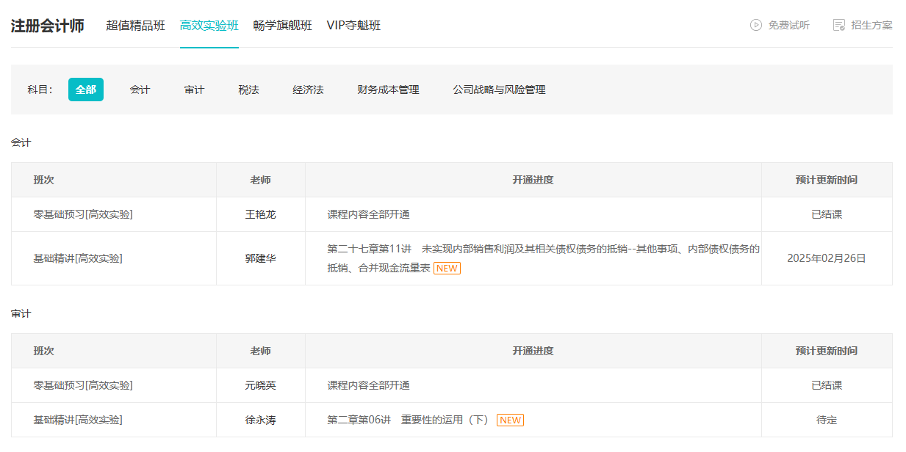Click teacher name 王艳龙
This screenshot has height=452, width=906.
pyautogui.click(x=260, y=215)
